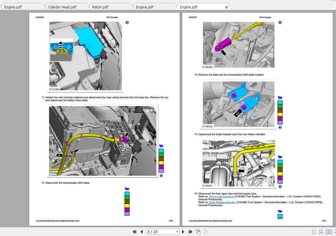Open the Engine.pdf tab right of Piston.pdf
Image resolution: width=336 pixels, height=236 pixels.
[x=145, y=7]
